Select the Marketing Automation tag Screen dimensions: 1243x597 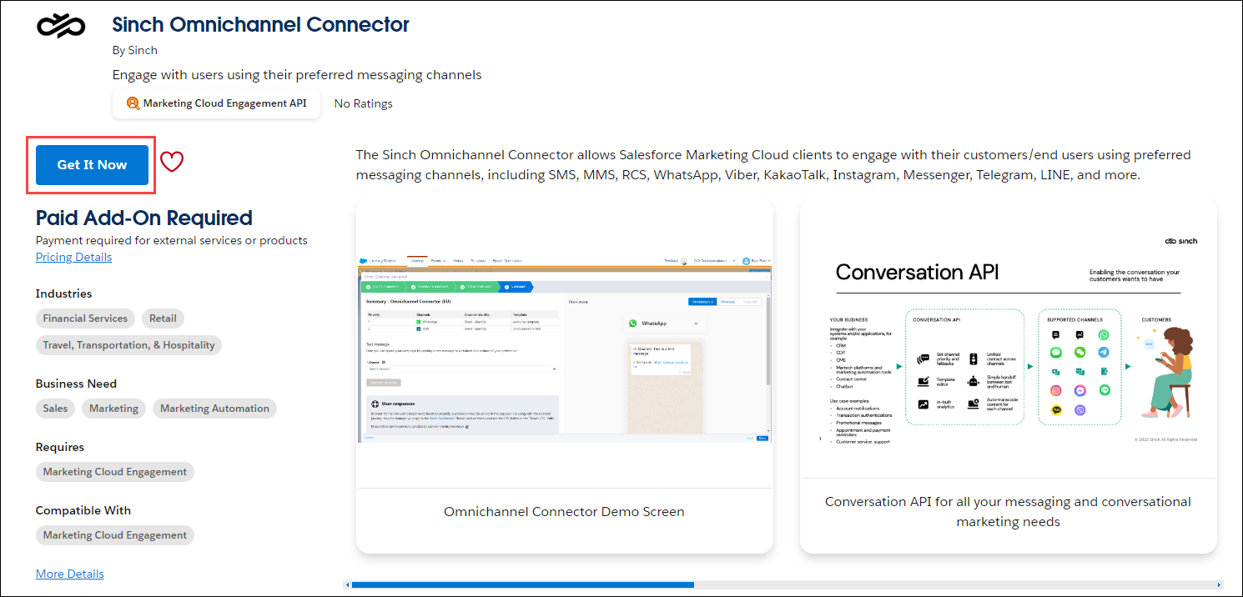point(214,409)
